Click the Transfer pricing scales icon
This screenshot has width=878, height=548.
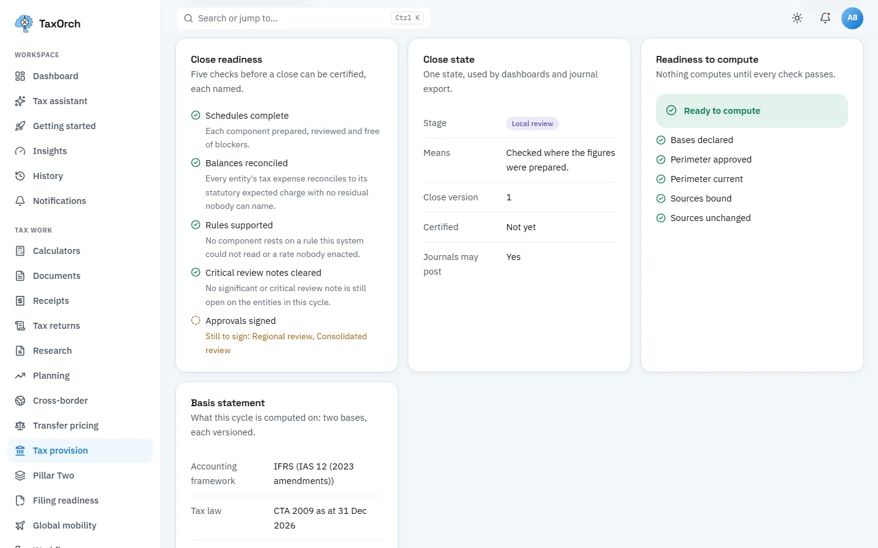point(20,426)
